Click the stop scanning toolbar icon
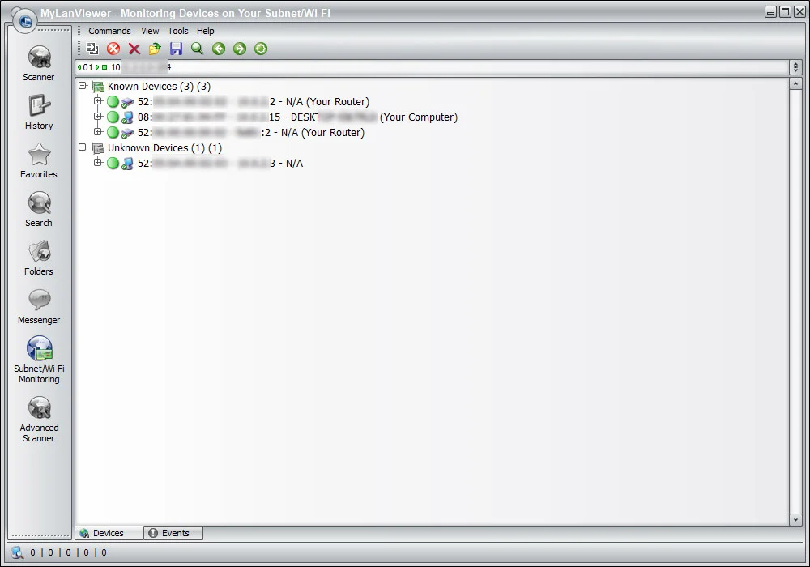This screenshot has height=567, width=810. pos(113,49)
